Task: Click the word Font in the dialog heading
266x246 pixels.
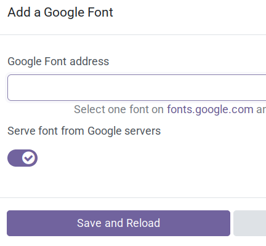Action: point(100,12)
